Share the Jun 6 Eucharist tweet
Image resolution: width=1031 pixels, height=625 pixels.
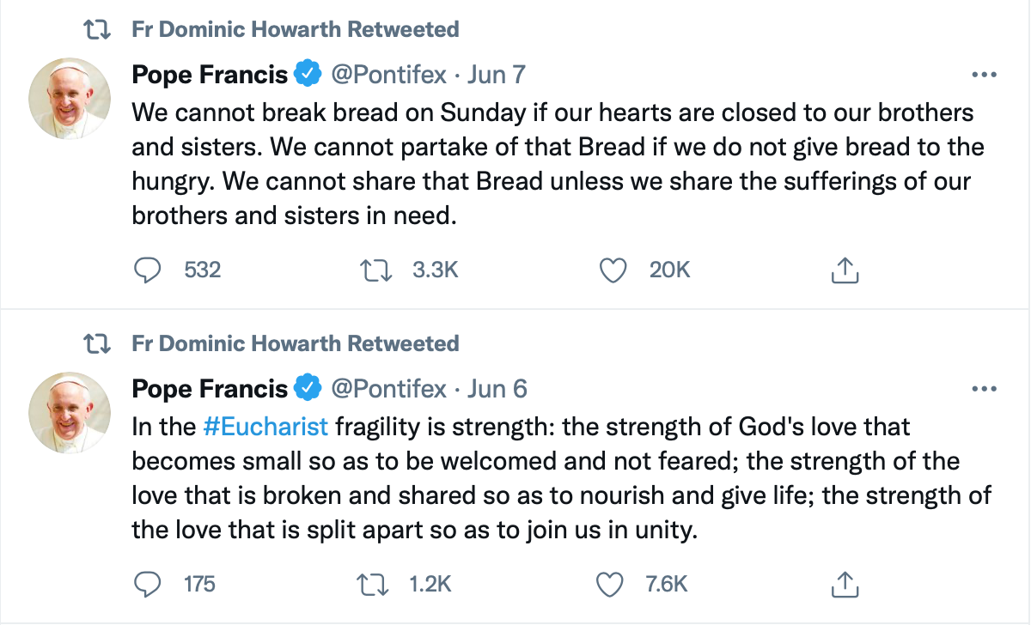(845, 585)
